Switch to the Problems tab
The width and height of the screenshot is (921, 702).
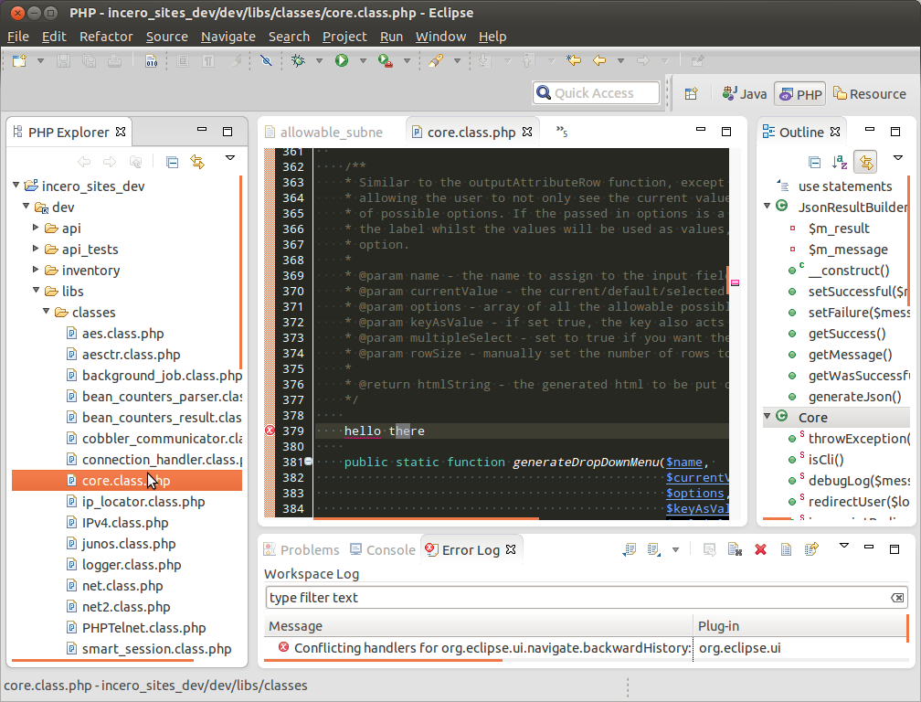[302, 550]
